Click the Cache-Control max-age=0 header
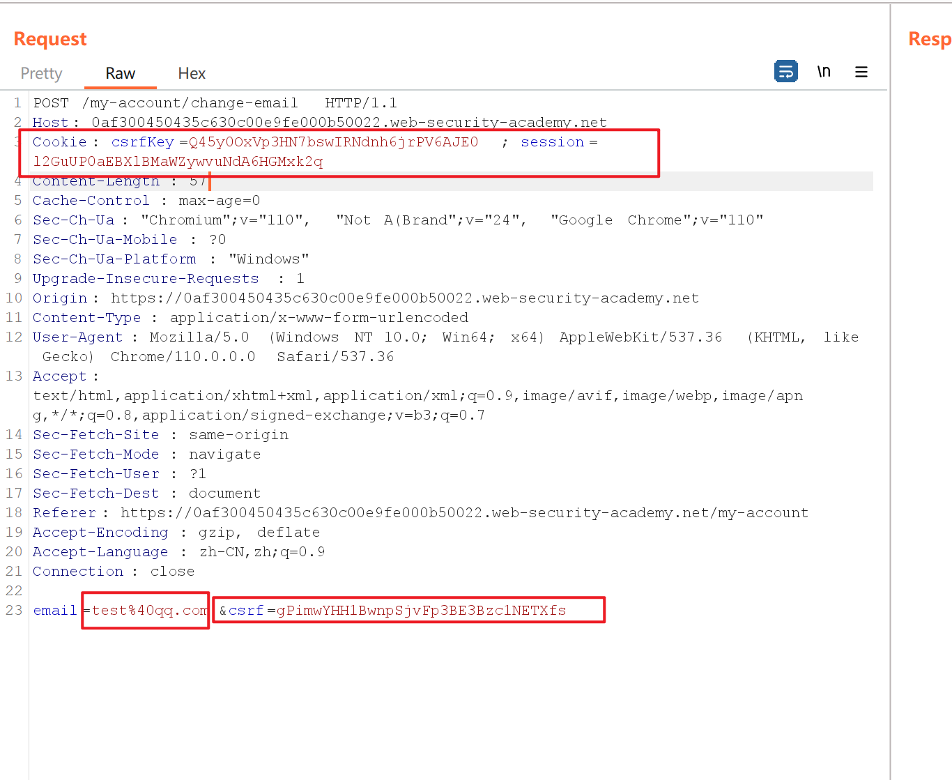Image resolution: width=952 pixels, height=780 pixels. [146, 200]
